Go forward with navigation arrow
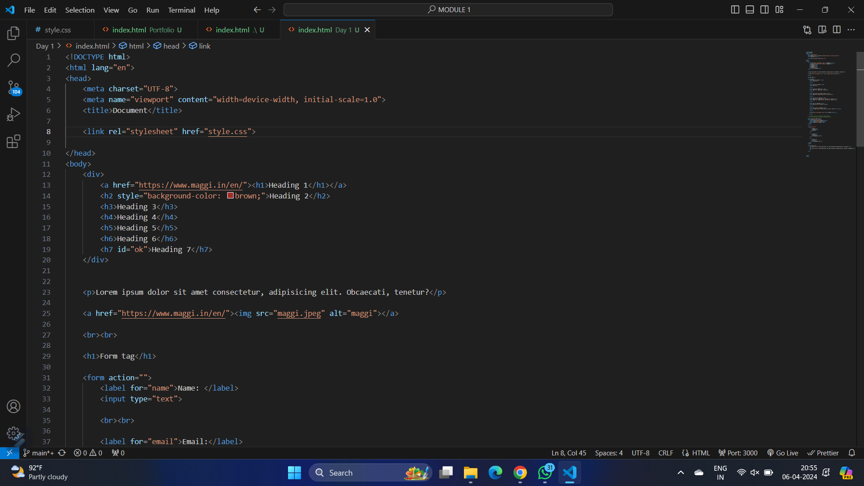 click(272, 9)
